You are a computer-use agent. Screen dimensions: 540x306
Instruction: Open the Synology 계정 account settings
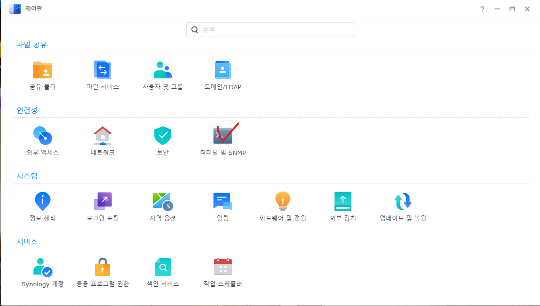43,267
